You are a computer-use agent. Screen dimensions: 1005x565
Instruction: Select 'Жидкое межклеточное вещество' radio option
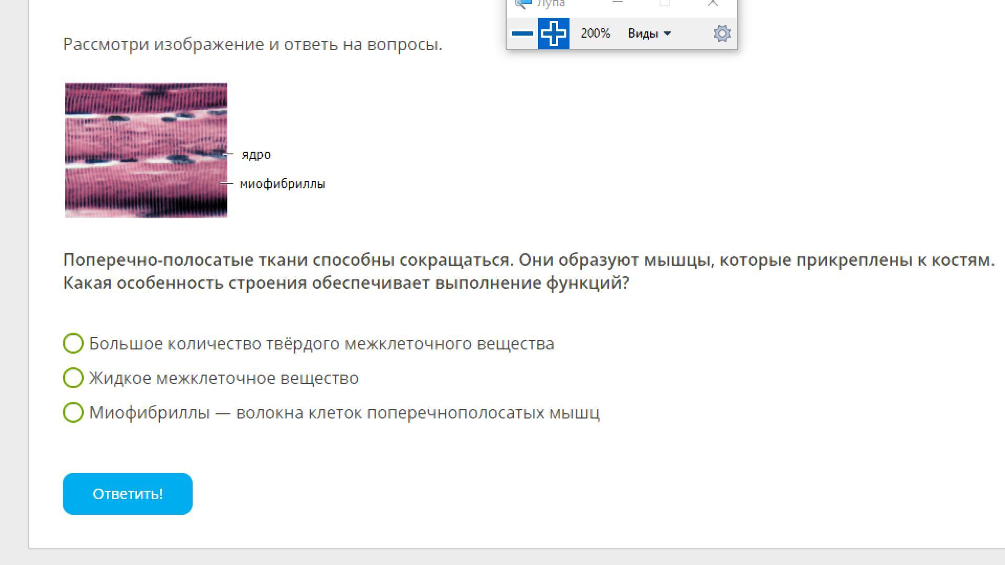73,378
